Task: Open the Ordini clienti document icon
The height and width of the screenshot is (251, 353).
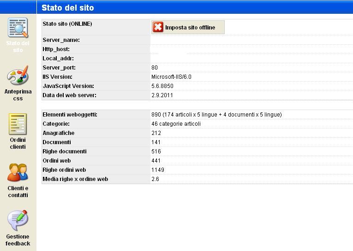Action: pos(18,124)
